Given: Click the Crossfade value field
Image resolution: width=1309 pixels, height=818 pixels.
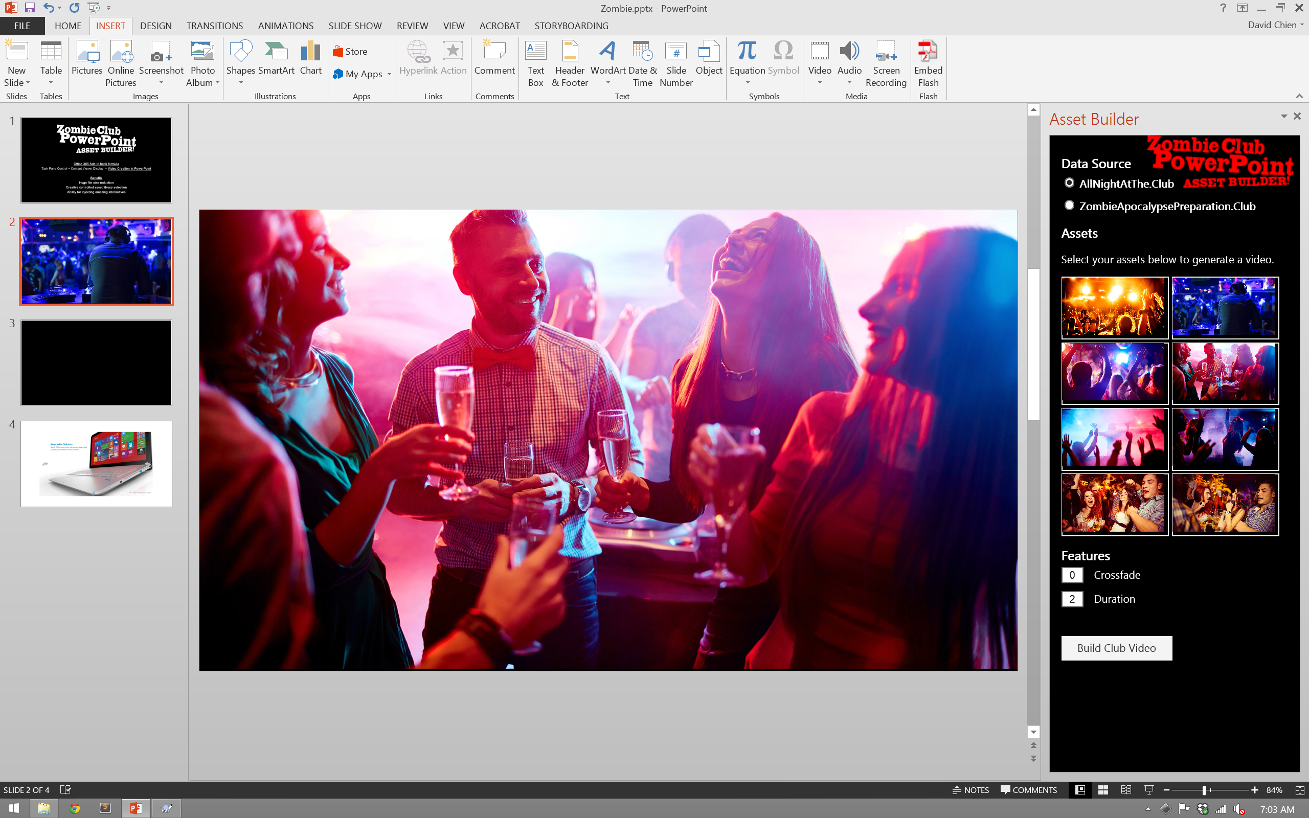Looking at the screenshot, I should click(1072, 575).
